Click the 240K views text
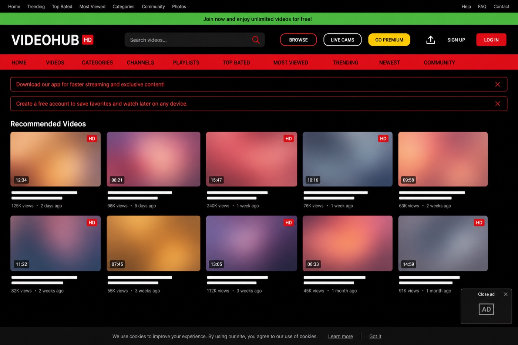 [218, 206]
